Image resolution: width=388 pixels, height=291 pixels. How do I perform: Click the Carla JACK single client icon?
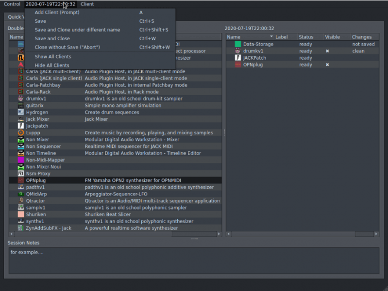21,78
